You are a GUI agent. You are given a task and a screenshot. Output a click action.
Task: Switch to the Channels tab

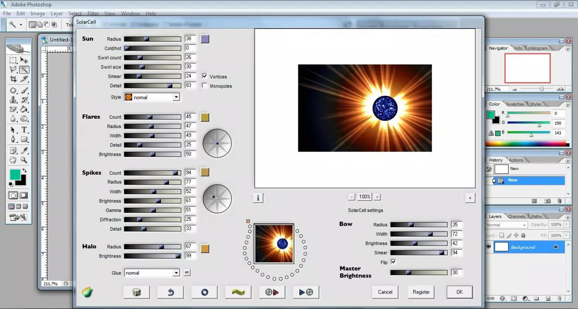coord(516,216)
